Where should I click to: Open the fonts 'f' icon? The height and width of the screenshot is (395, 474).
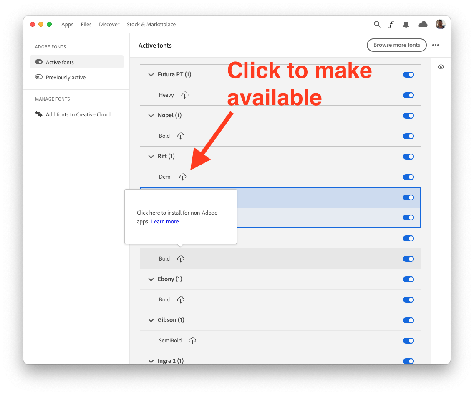(x=391, y=24)
